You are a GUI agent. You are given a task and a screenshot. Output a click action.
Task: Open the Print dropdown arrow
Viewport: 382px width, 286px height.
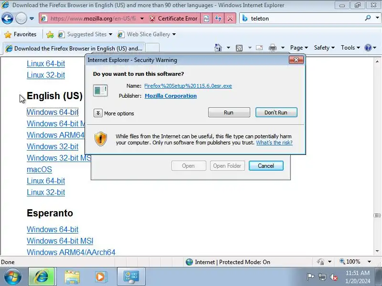(x=283, y=48)
